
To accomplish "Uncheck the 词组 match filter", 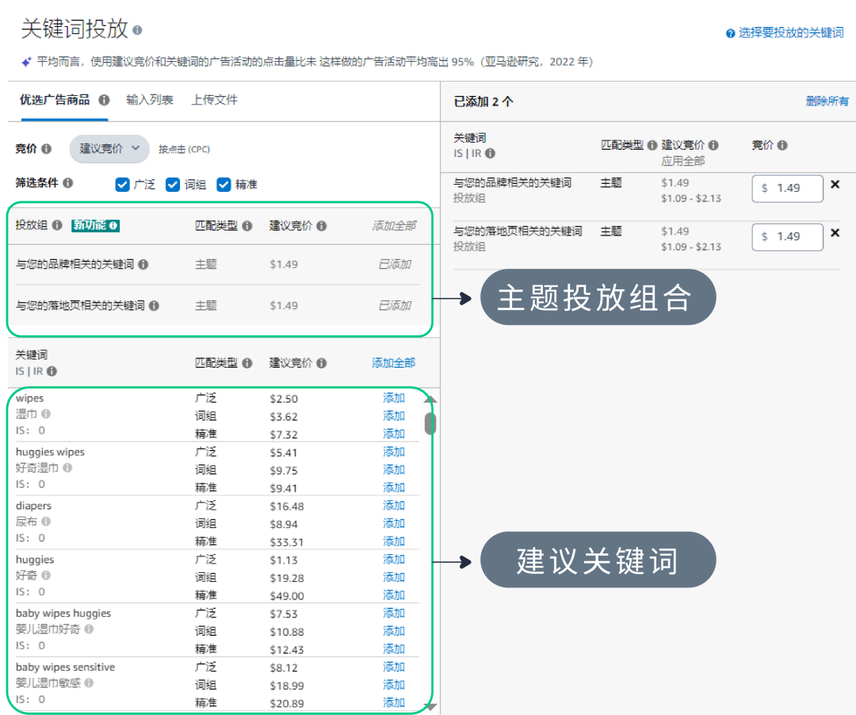I will pos(173,184).
